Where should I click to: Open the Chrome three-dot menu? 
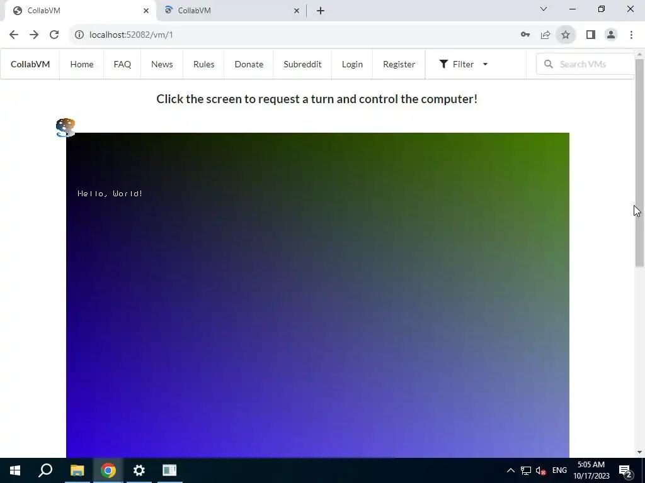631,35
